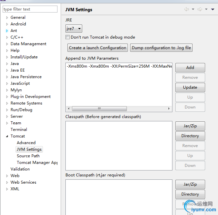
Task: Expand the XML tree node
Action: click(7, 189)
